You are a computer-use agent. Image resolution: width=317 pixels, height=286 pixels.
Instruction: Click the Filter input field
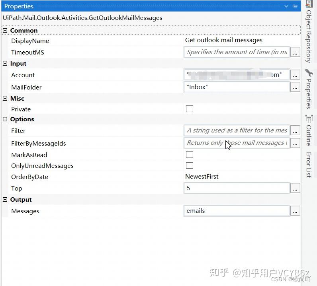(237, 130)
